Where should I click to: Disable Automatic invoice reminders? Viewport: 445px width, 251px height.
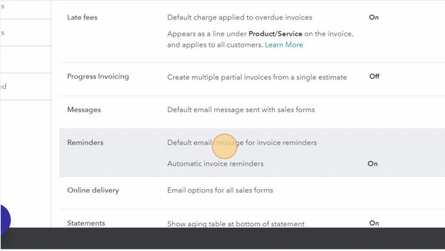372,164
